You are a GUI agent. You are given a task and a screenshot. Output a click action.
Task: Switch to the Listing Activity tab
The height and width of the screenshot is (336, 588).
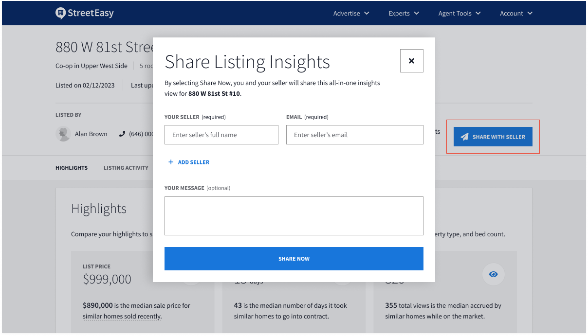click(x=126, y=168)
